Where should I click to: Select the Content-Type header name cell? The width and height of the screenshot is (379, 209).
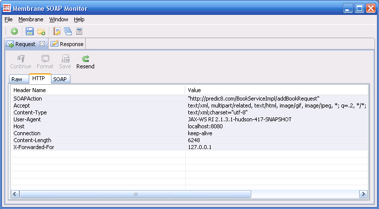(98, 112)
